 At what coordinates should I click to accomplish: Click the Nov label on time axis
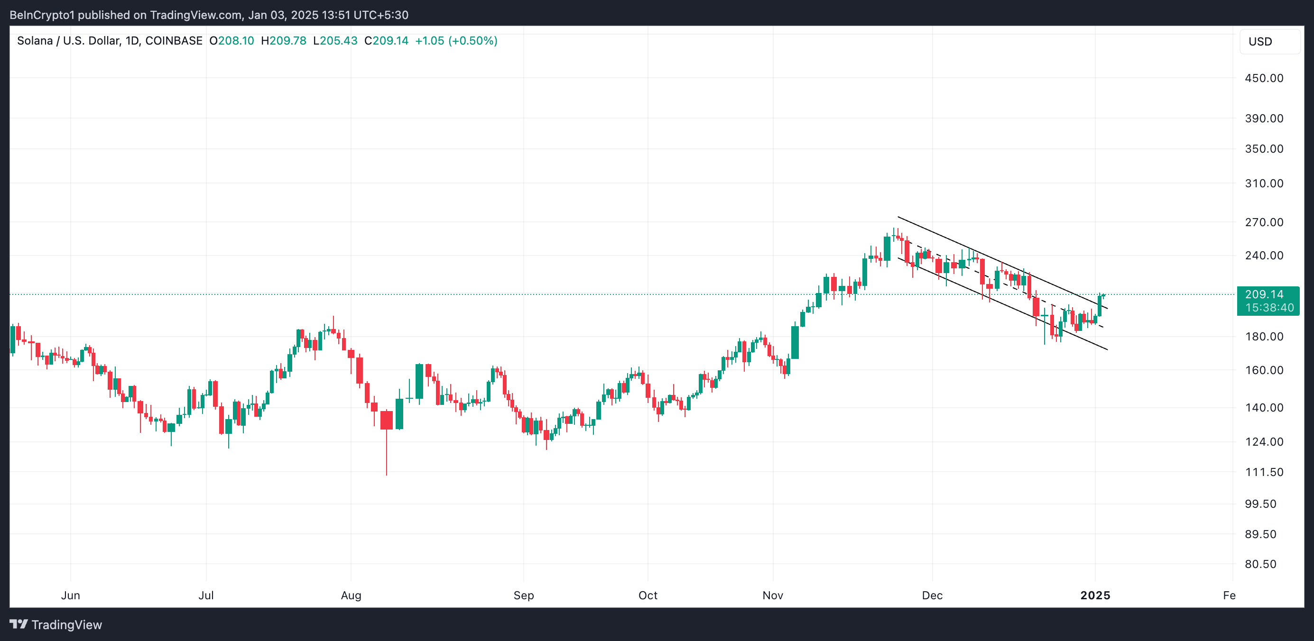pyautogui.click(x=772, y=595)
